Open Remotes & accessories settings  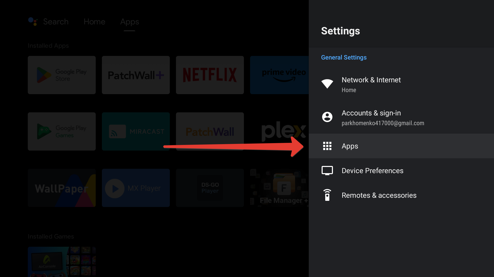point(379,195)
